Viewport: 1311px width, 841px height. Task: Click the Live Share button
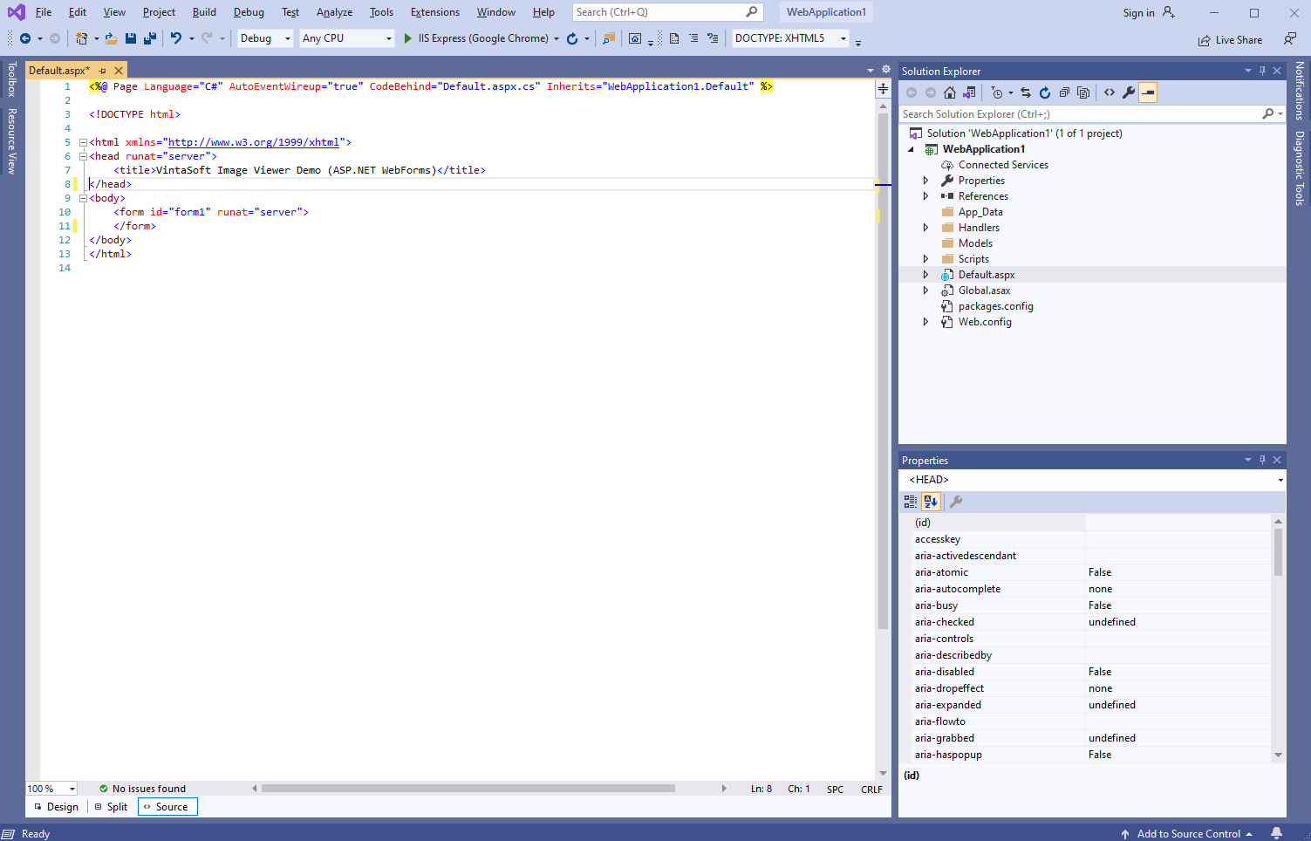pyautogui.click(x=1230, y=40)
